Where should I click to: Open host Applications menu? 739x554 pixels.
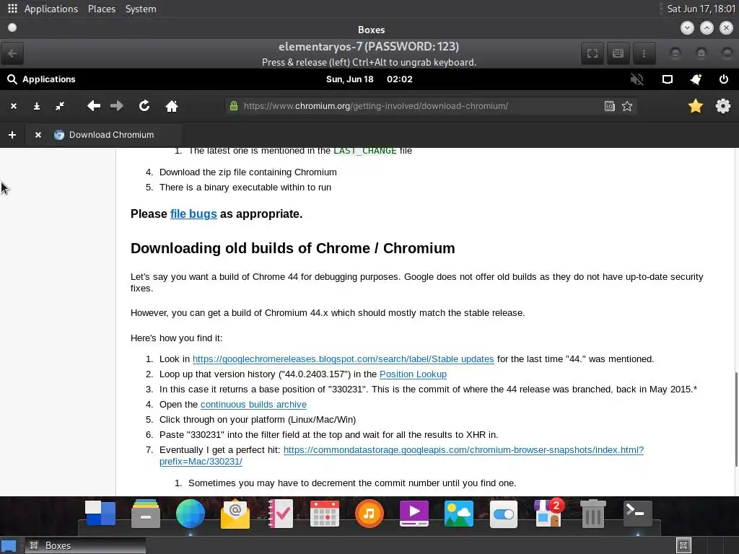coord(51,9)
